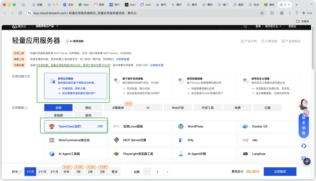Click the browser address bar URL

[85, 13]
